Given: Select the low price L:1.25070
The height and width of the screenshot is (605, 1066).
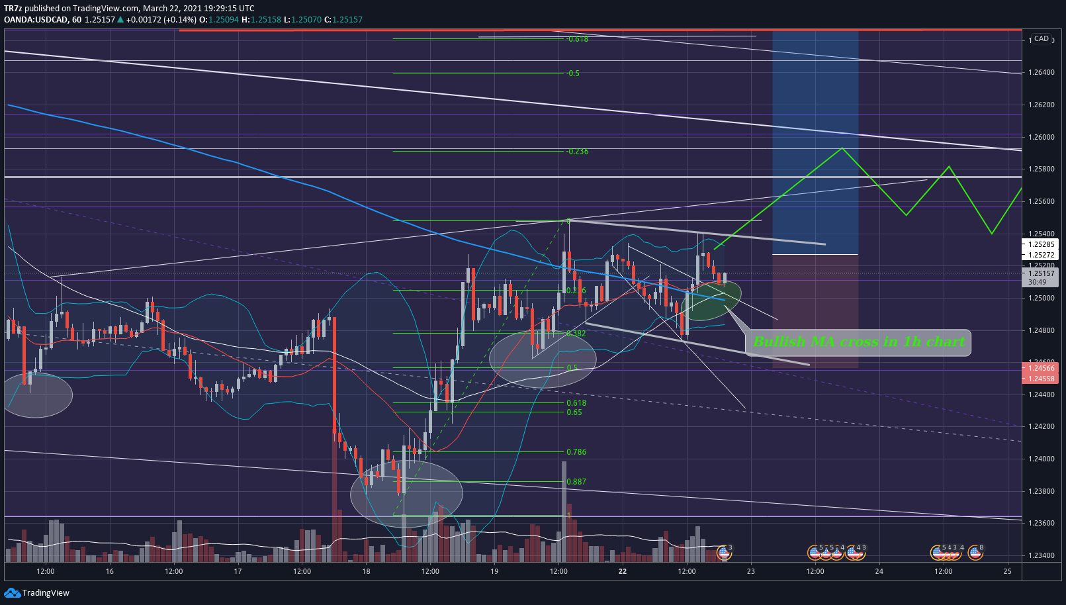Looking at the screenshot, I should pos(302,20).
